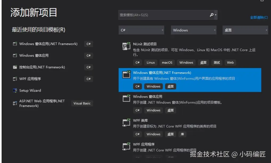
Task: Click the ASP.NET Web 应用程序 recent template icon
Action: tap(15, 103)
